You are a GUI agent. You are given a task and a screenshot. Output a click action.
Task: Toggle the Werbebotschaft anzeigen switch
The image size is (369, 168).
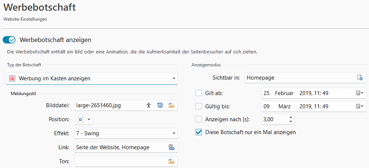click(x=9, y=40)
